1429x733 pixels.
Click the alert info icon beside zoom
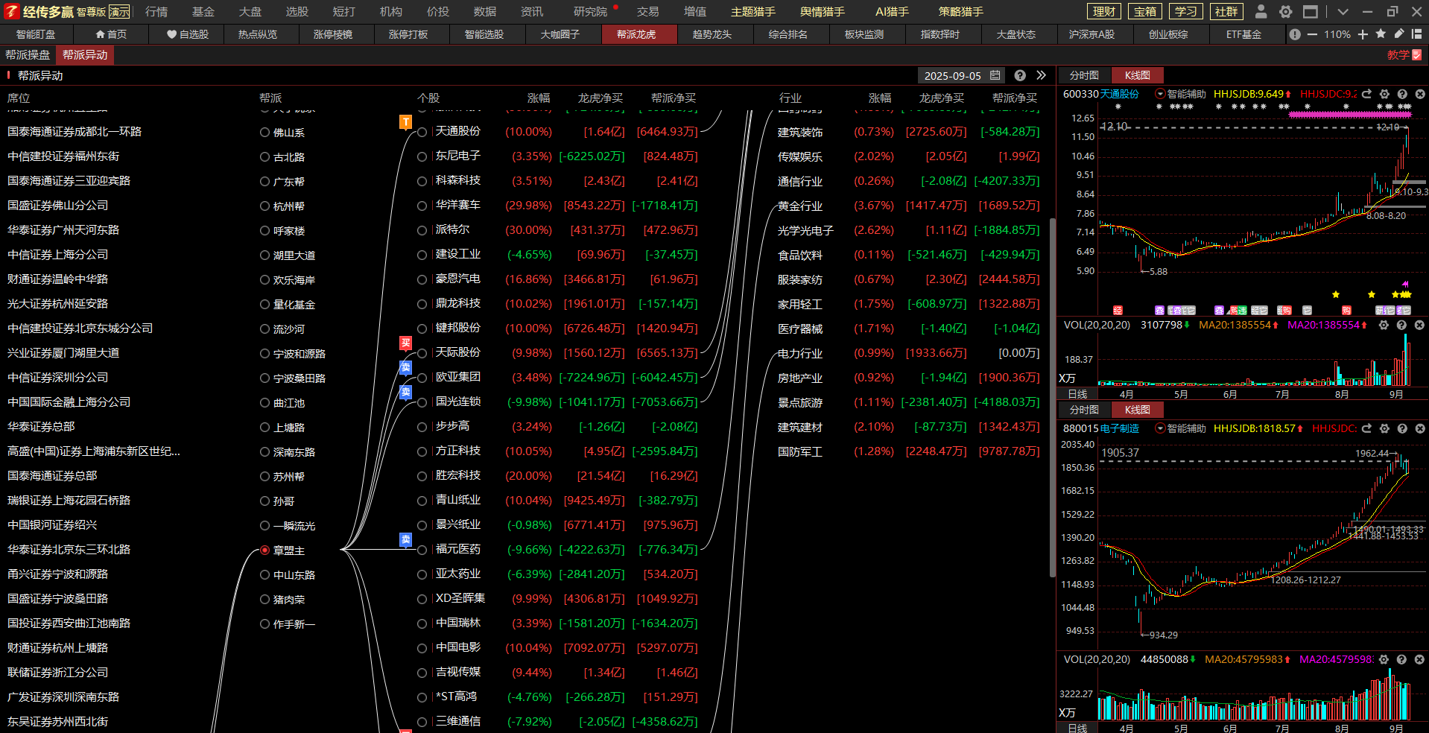1295,34
